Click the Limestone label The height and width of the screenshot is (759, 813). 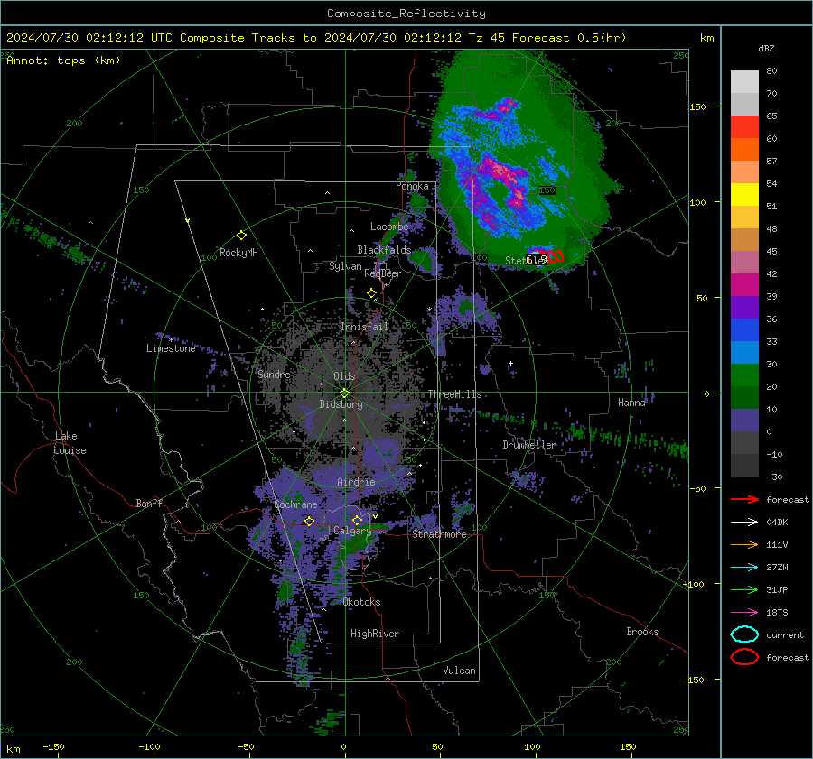[x=171, y=348]
